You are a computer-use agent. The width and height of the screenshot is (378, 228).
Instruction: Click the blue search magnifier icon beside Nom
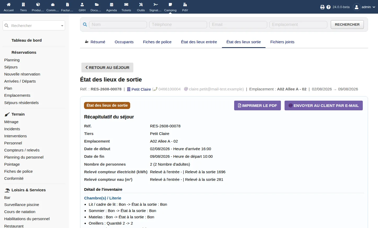tap(85, 25)
